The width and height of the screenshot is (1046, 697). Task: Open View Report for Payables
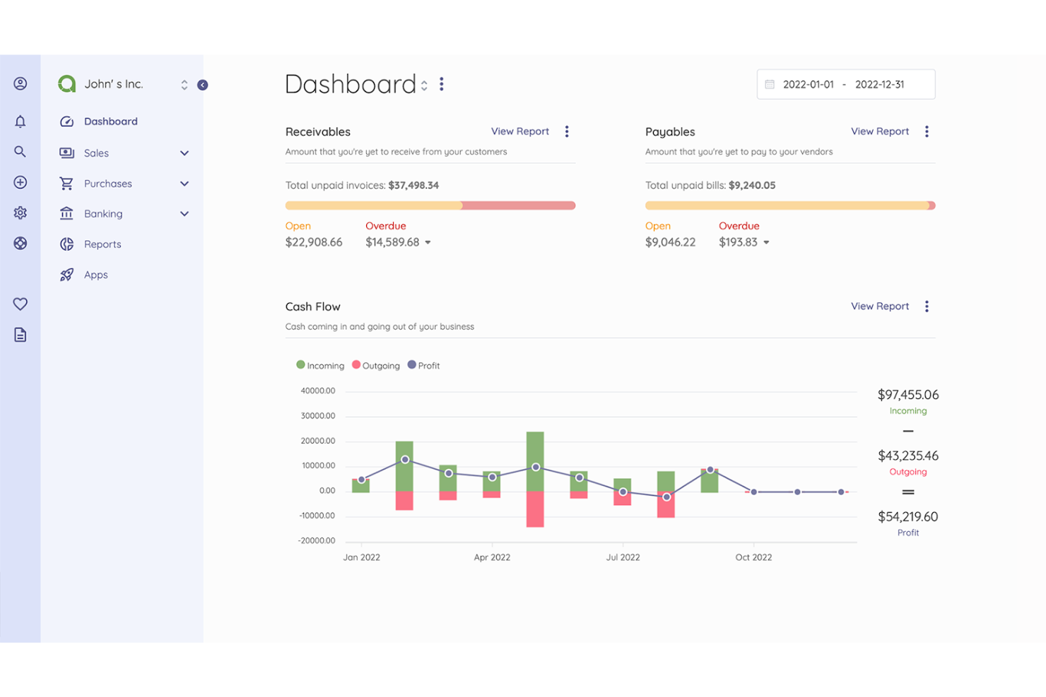click(879, 131)
